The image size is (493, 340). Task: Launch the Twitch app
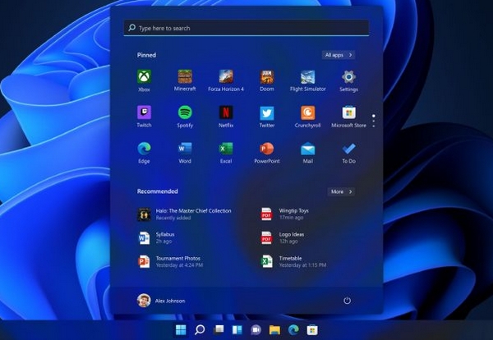point(144,117)
